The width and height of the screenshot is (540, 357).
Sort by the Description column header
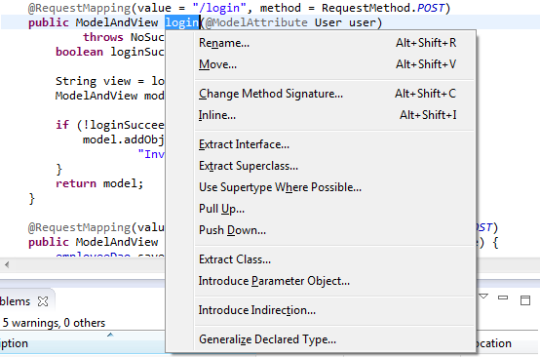83,343
